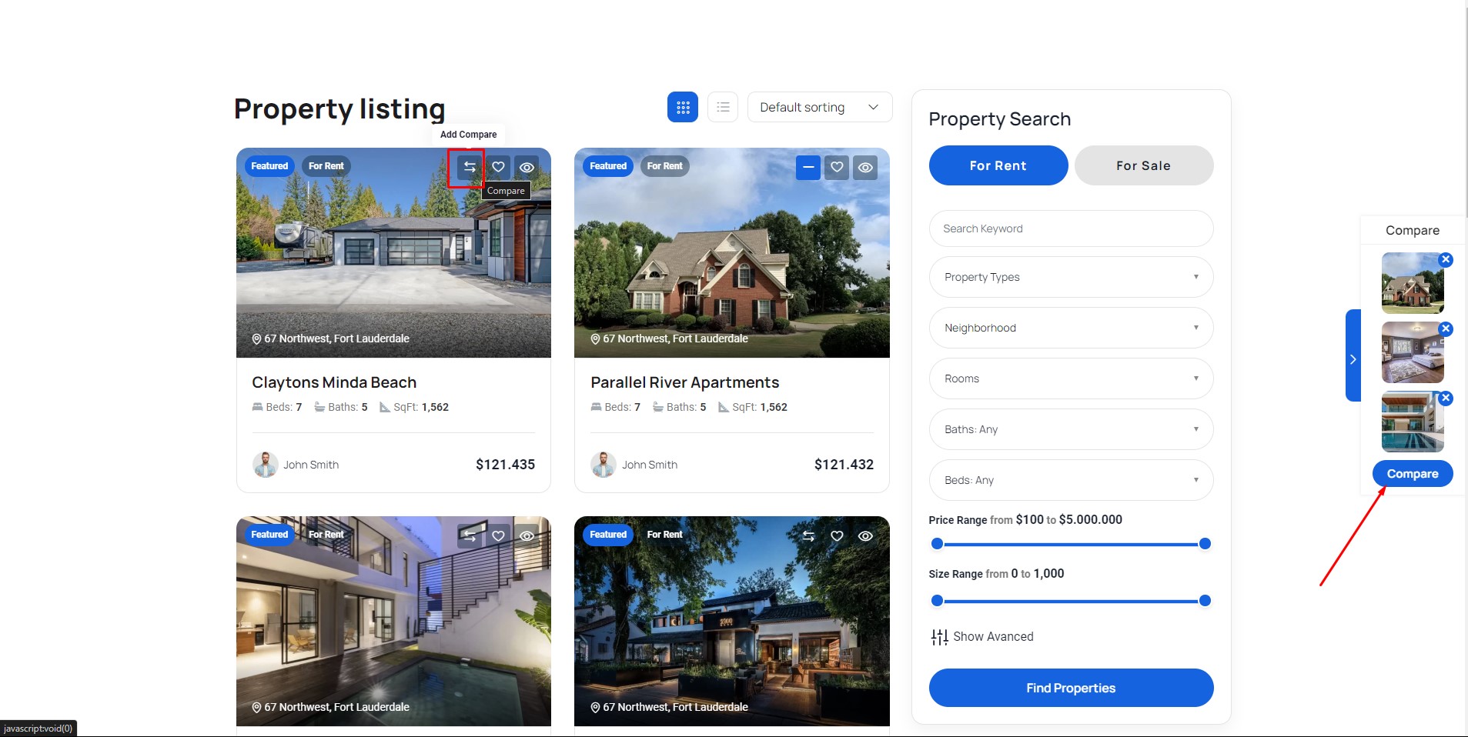Viewport: 1468px width, 737px height.
Task: Open brick house compare thumbnail
Action: click(1413, 283)
